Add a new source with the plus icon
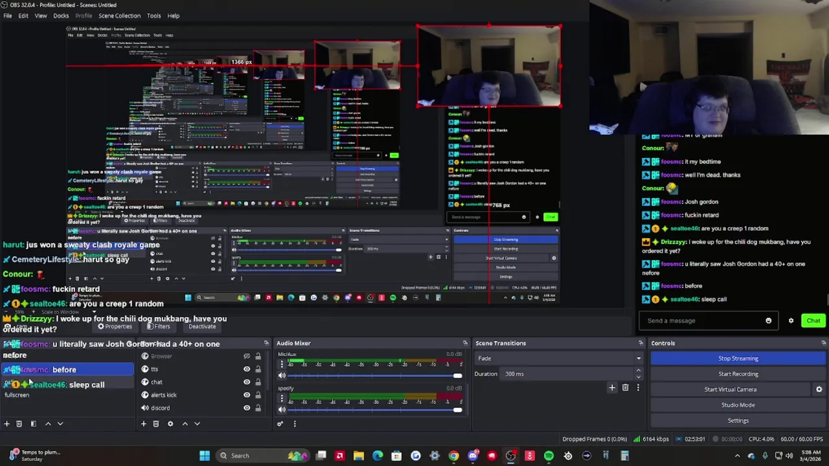This screenshot has height=466, width=829. [x=144, y=424]
